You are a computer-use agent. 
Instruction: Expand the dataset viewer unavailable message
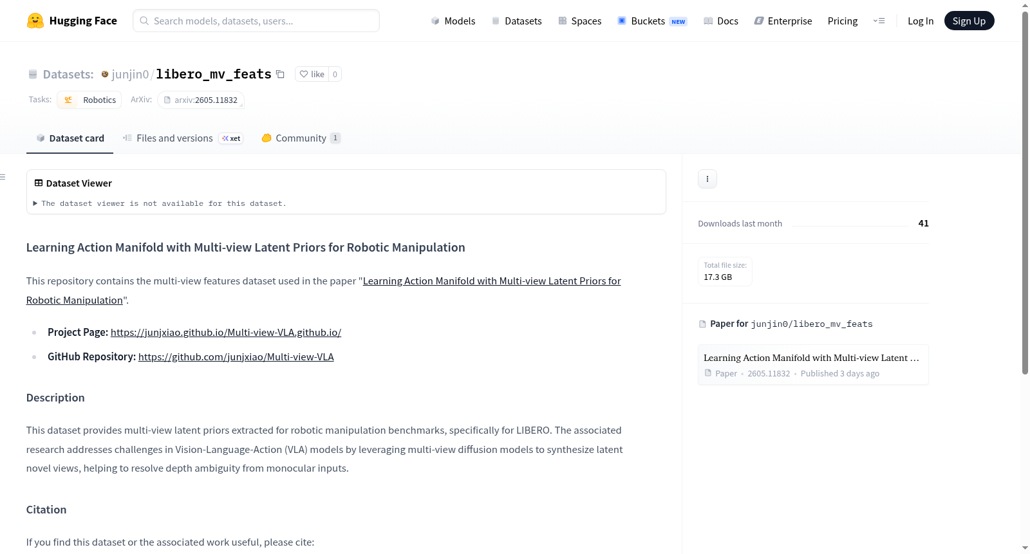click(x=160, y=203)
